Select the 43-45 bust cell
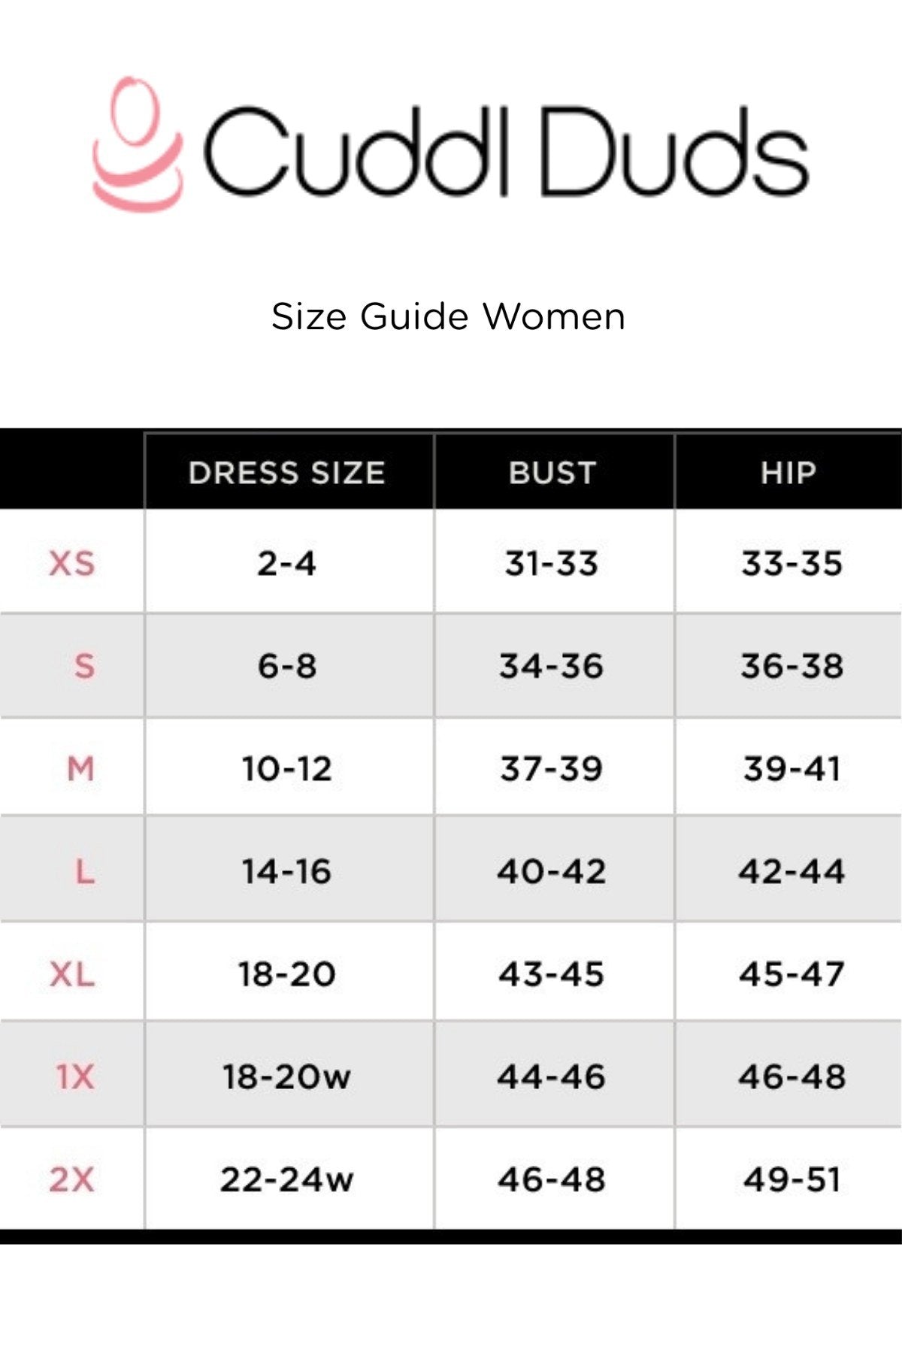This screenshot has height=1353, width=902. pyautogui.click(x=552, y=974)
